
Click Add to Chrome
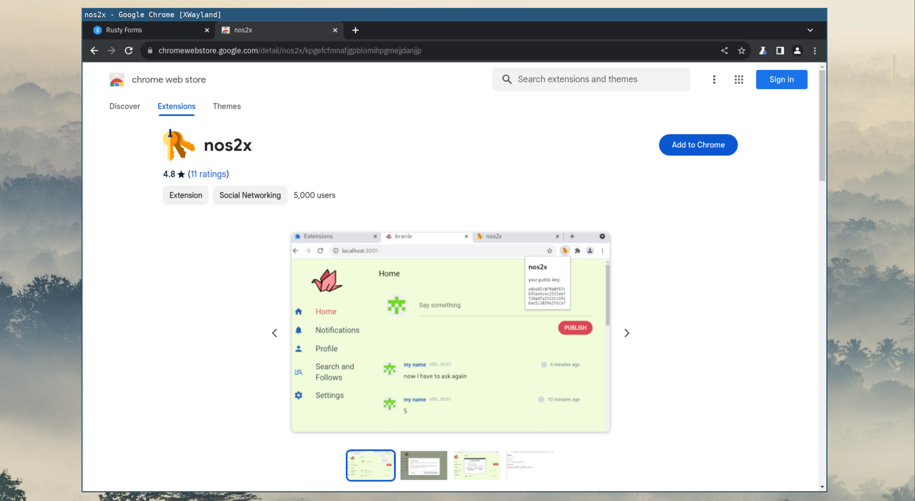pyautogui.click(x=698, y=145)
